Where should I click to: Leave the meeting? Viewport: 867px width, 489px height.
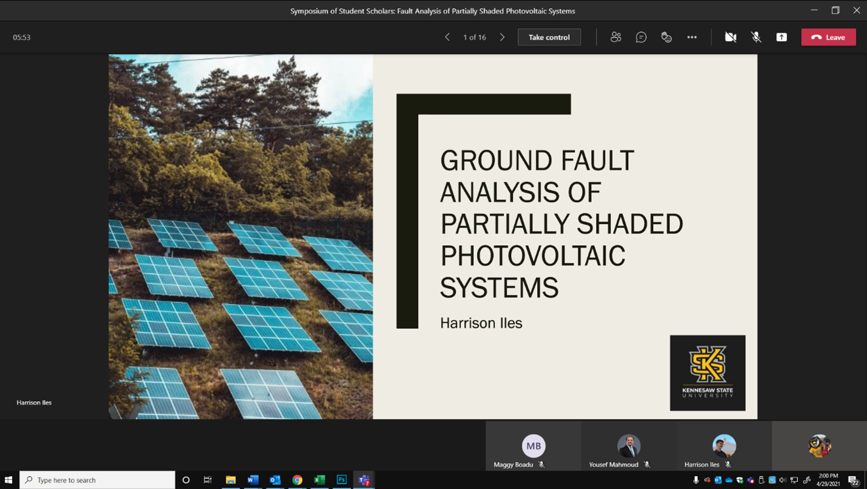tap(828, 37)
